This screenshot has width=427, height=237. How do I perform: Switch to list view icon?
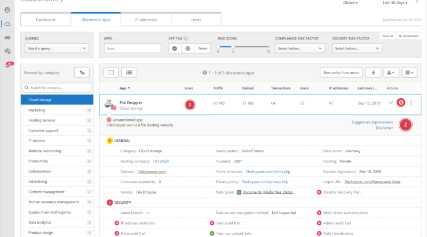point(129,72)
